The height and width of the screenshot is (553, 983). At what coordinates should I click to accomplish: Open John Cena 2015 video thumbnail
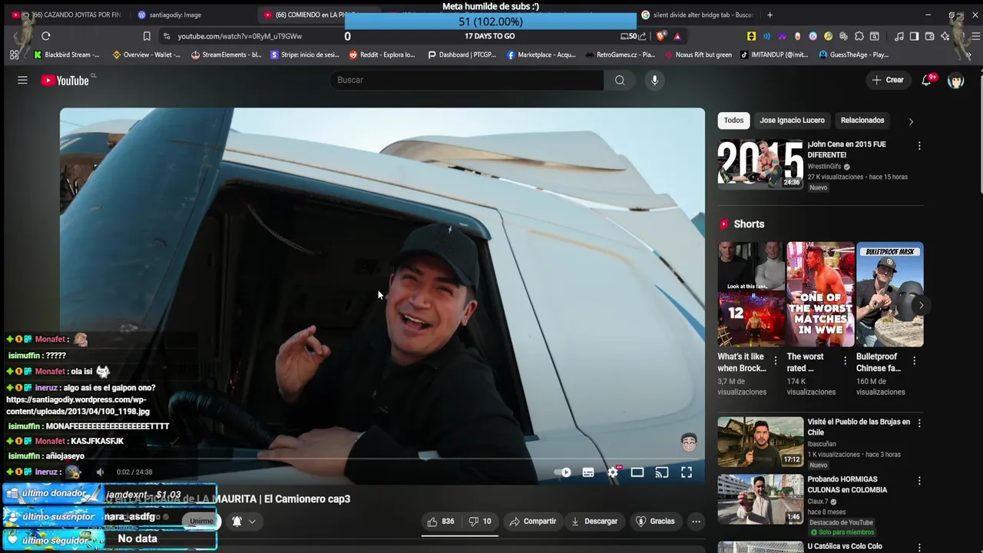[760, 164]
